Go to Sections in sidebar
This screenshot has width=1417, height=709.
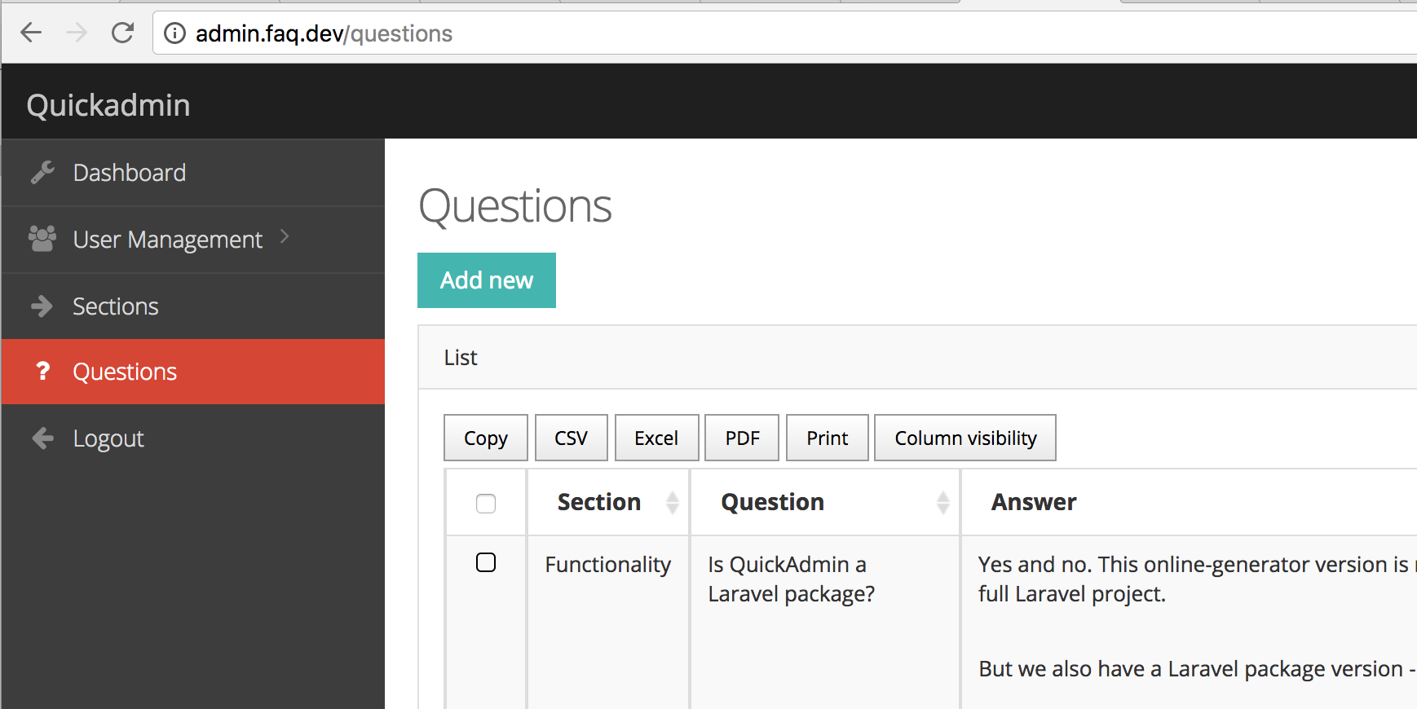click(x=193, y=306)
